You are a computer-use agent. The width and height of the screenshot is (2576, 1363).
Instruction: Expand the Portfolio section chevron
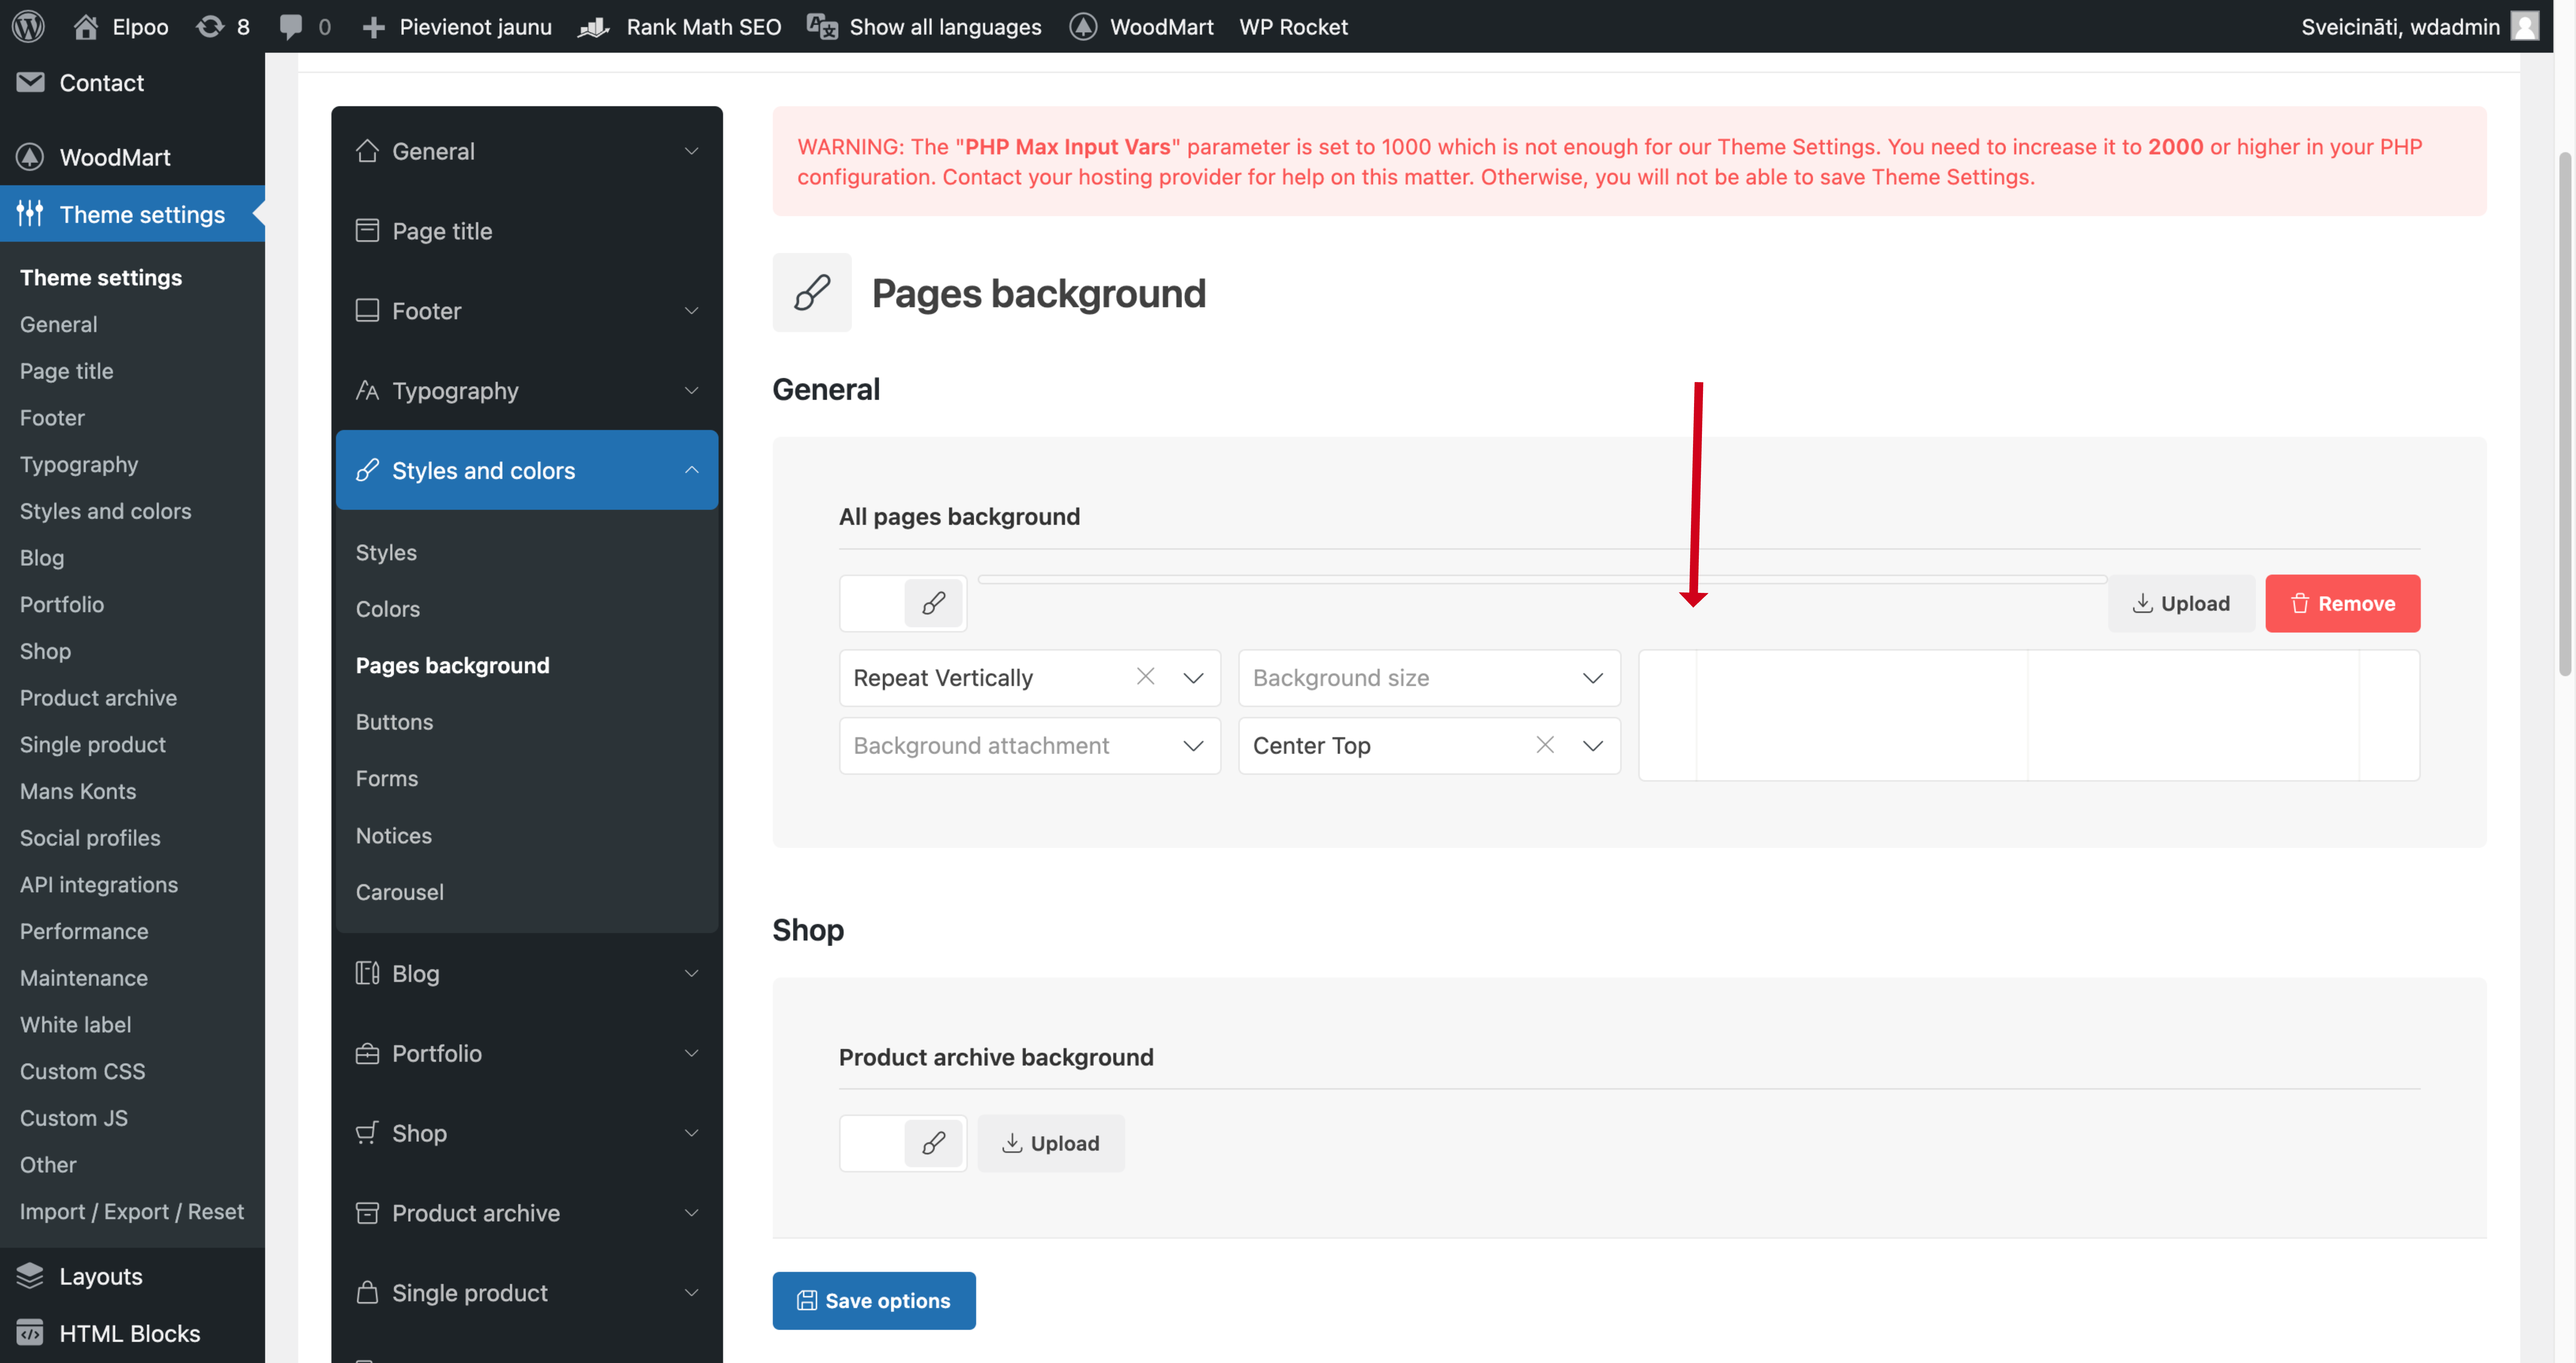coord(691,1053)
